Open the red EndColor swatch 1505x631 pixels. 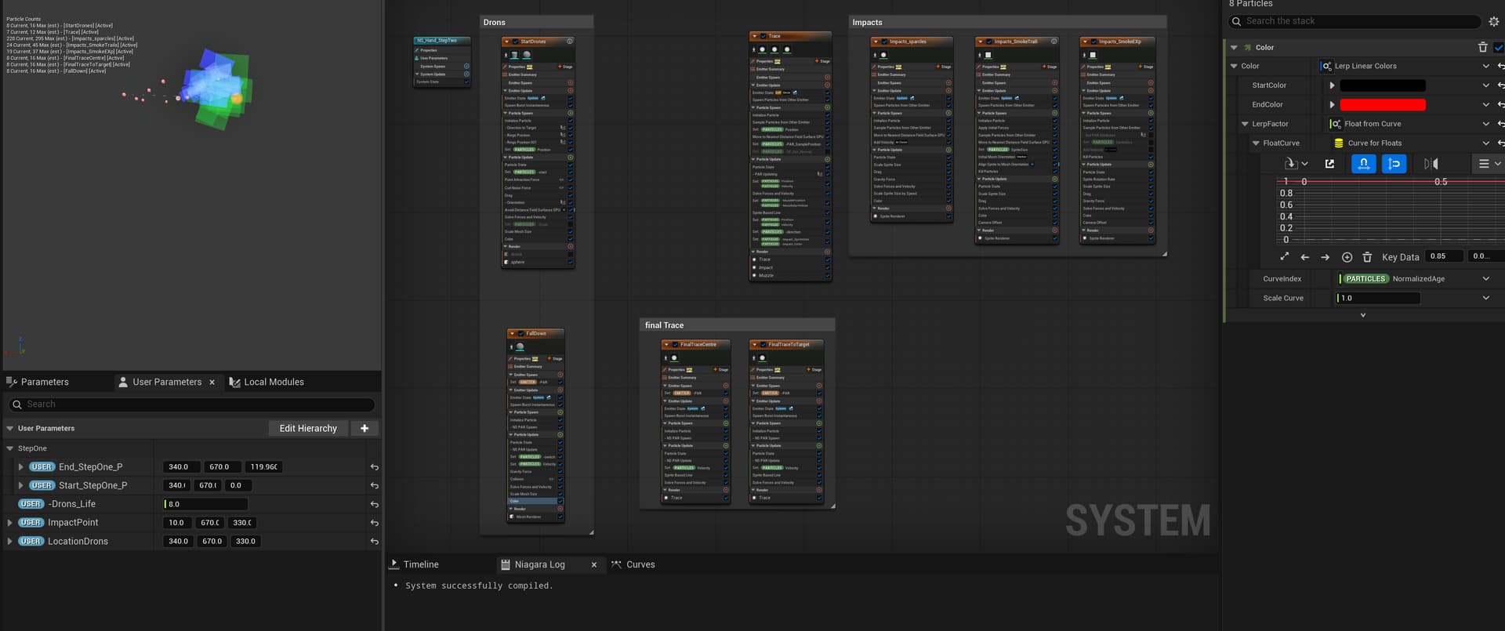1382,105
